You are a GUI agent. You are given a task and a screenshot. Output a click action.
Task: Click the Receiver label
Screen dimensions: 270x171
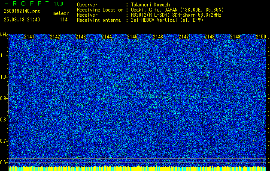coord(87,15)
